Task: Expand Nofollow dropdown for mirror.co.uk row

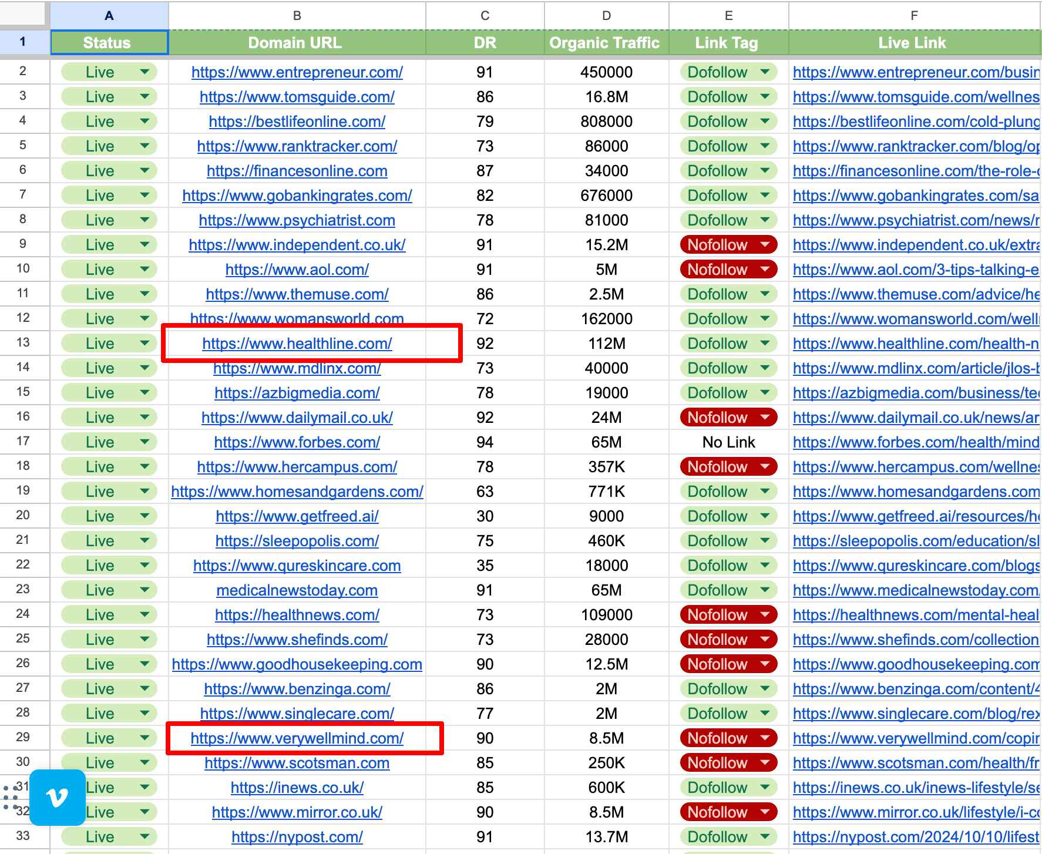Action: coord(765,812)
